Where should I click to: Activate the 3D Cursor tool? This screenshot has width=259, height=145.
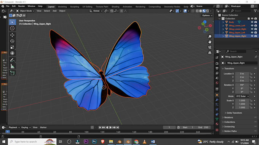[x=12, y=28]
